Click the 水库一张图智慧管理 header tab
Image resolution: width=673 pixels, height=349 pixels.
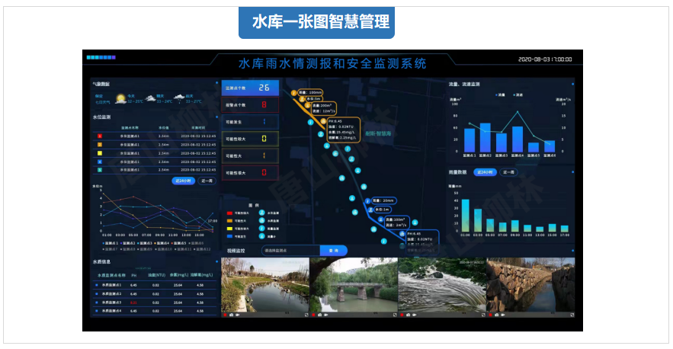click(316, 24)
